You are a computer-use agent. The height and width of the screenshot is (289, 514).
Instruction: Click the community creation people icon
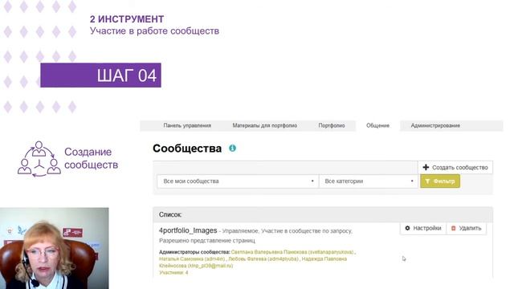pos(39,159)
